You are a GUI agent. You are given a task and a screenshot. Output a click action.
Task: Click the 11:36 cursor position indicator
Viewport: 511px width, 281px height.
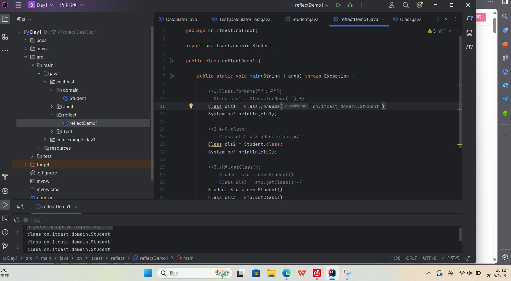click(x=395, y=258)
